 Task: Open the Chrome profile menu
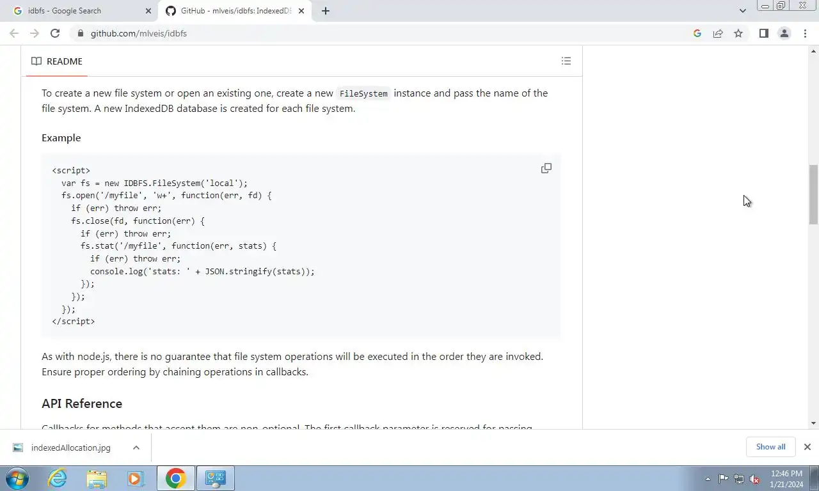(784, 33)
